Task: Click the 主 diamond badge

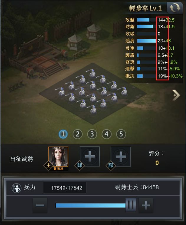Action: coord(48,166)
